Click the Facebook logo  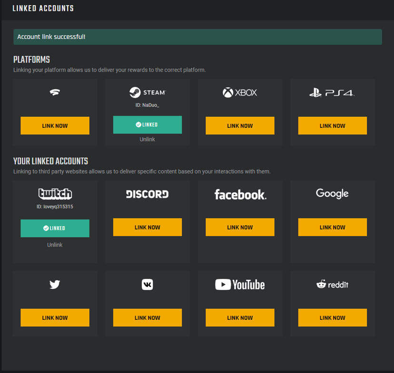click(x=240, y=195)
